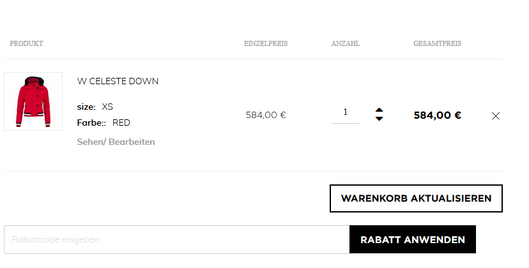Open the red jacket product thumbnail
529x268 pixels.
click(33, 101)
